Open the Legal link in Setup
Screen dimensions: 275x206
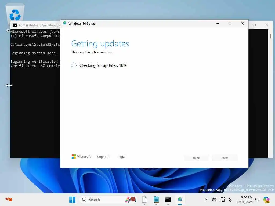point(121,157)
